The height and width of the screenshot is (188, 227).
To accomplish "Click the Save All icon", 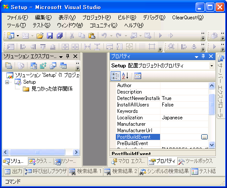I will 60,36.
